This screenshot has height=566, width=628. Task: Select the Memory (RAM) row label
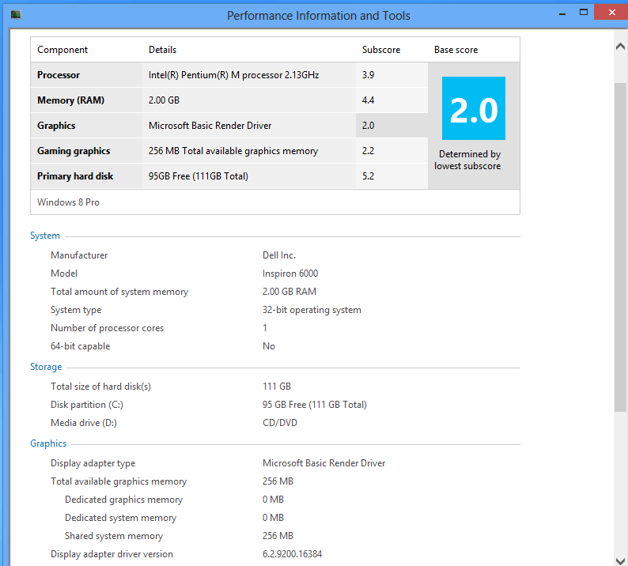pos(70,100)
